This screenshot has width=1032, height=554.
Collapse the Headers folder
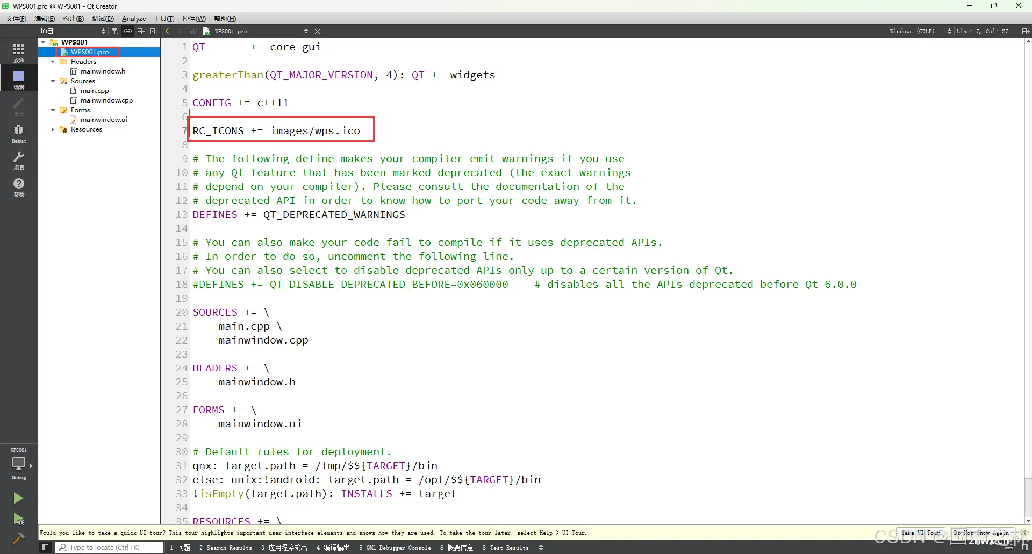pyautogui.click(x=53, y=62)
